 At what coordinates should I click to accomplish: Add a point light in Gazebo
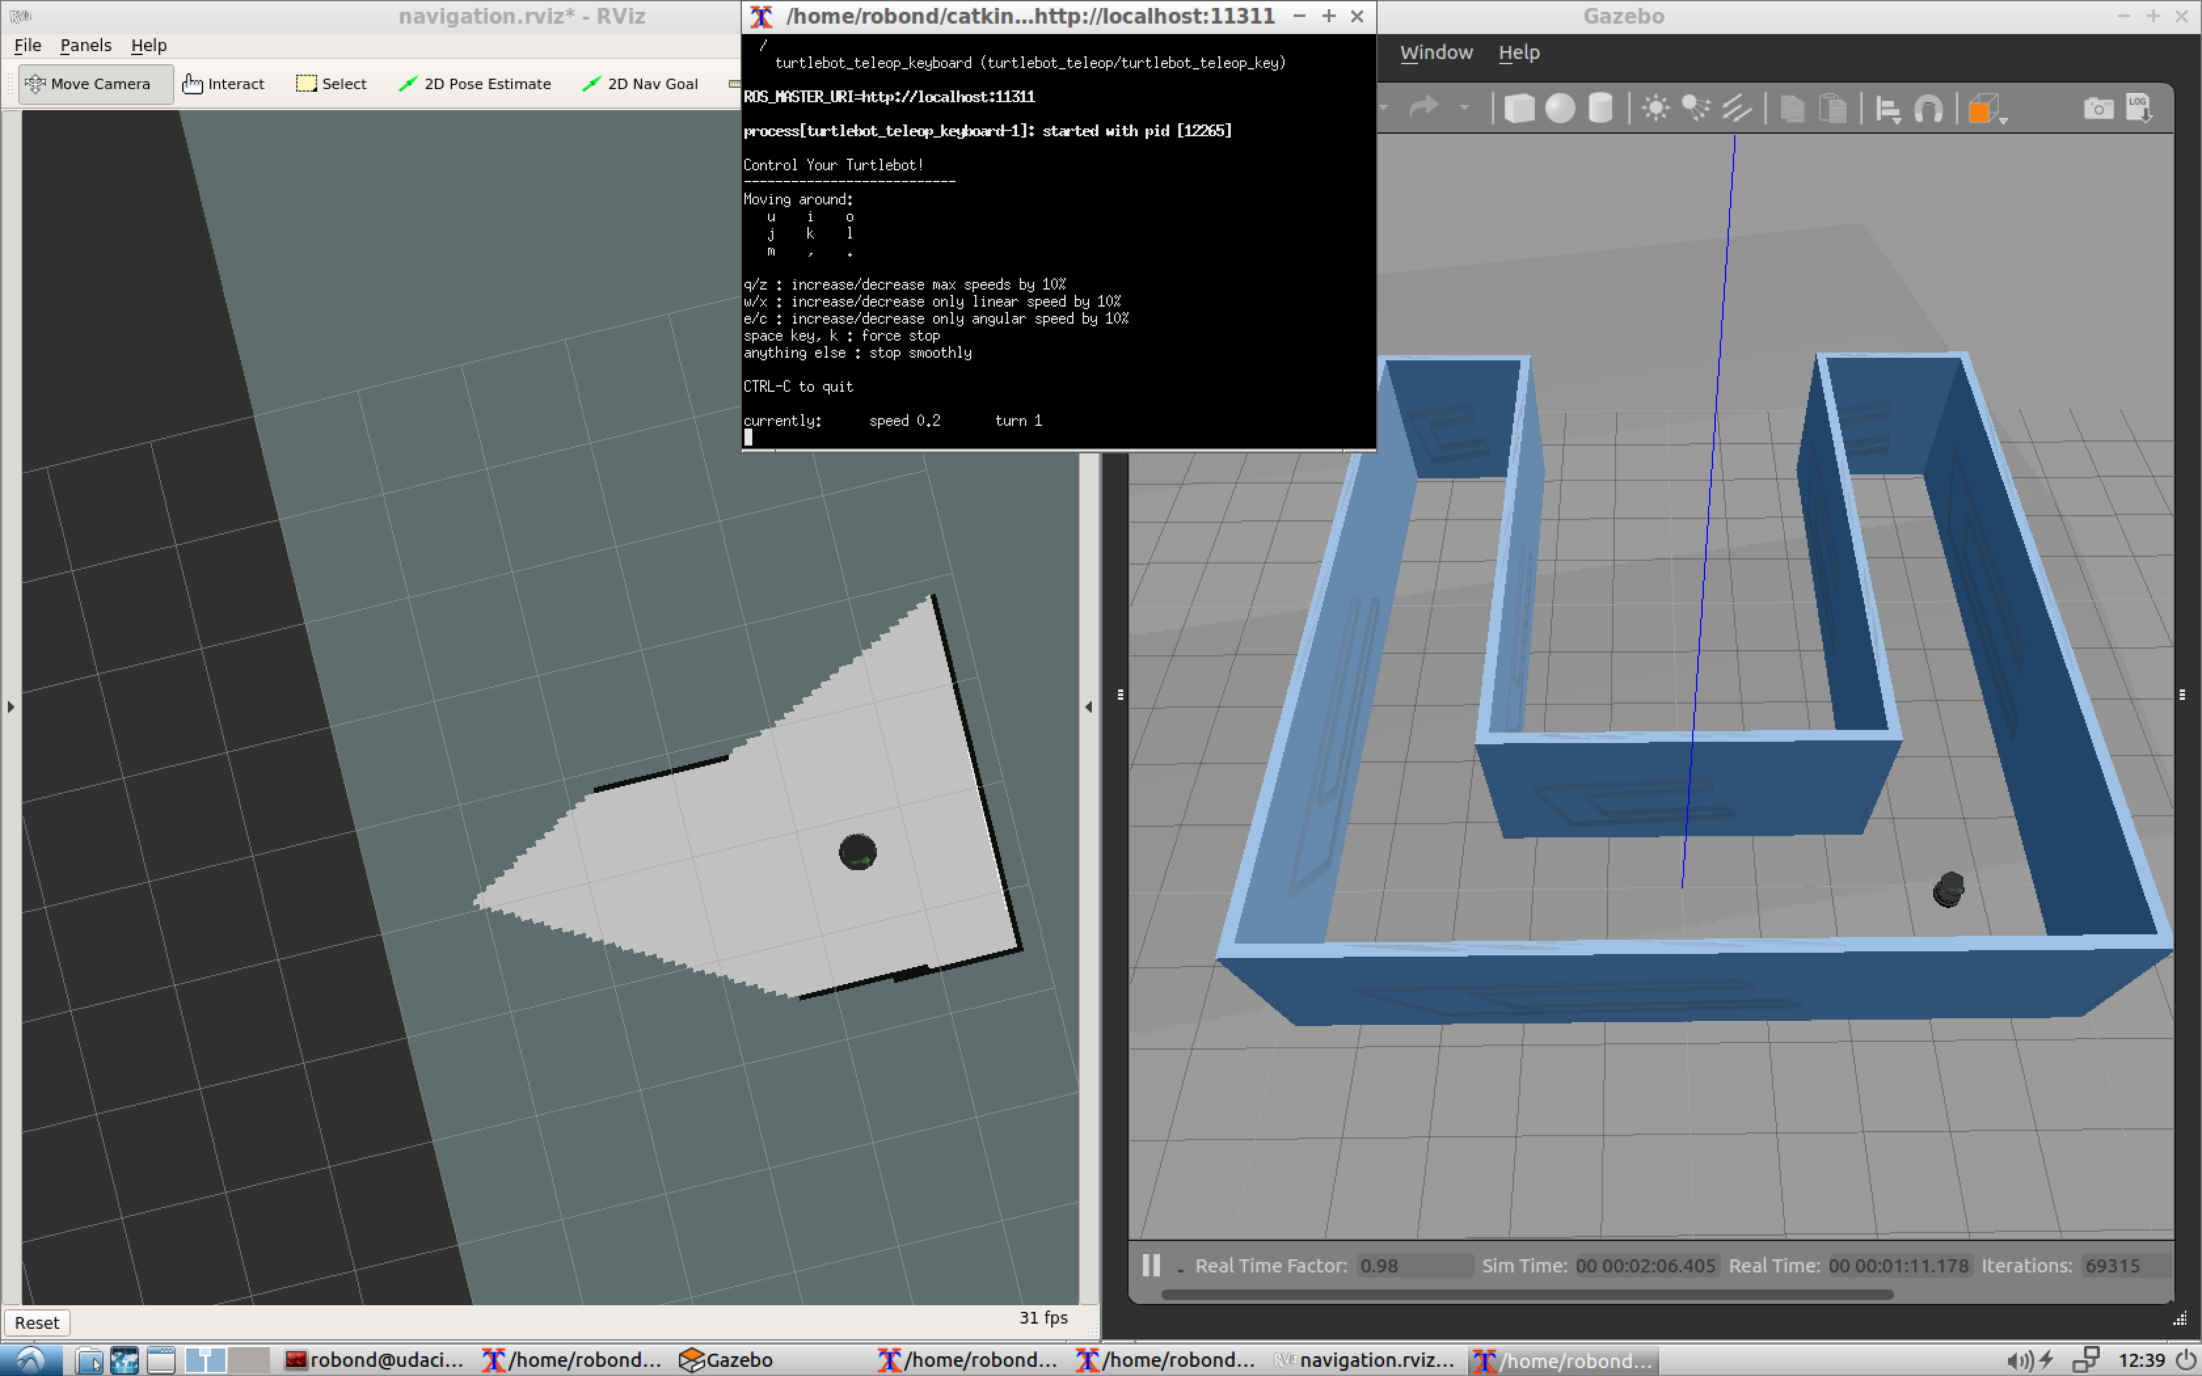click(1655, 108)
